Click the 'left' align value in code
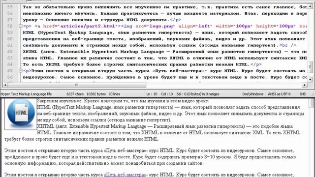The height and width of the screenshot is (177, 315). point(204,26)
